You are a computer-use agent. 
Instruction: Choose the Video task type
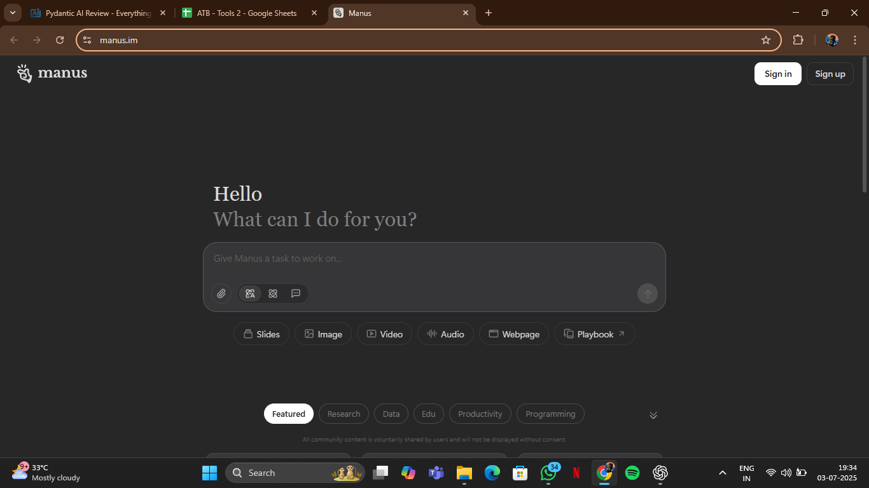[384, 334]
